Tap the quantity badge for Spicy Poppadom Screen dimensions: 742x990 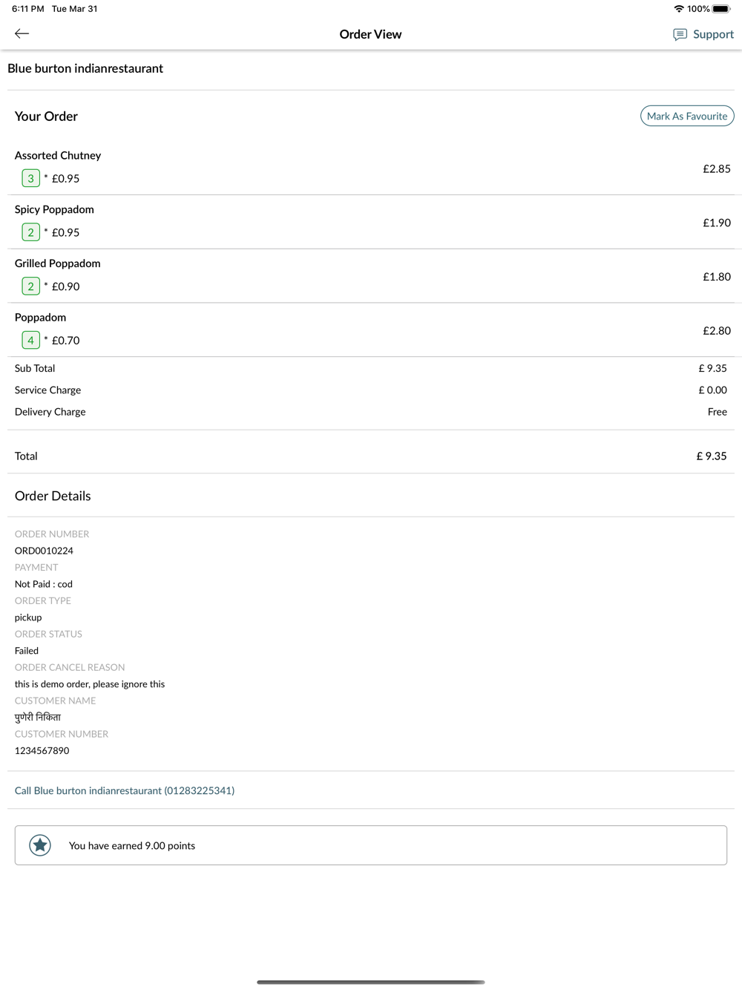[30, 232]
